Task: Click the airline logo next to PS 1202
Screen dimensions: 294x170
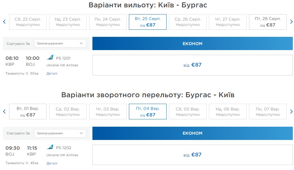Action: tap(50, 147)
